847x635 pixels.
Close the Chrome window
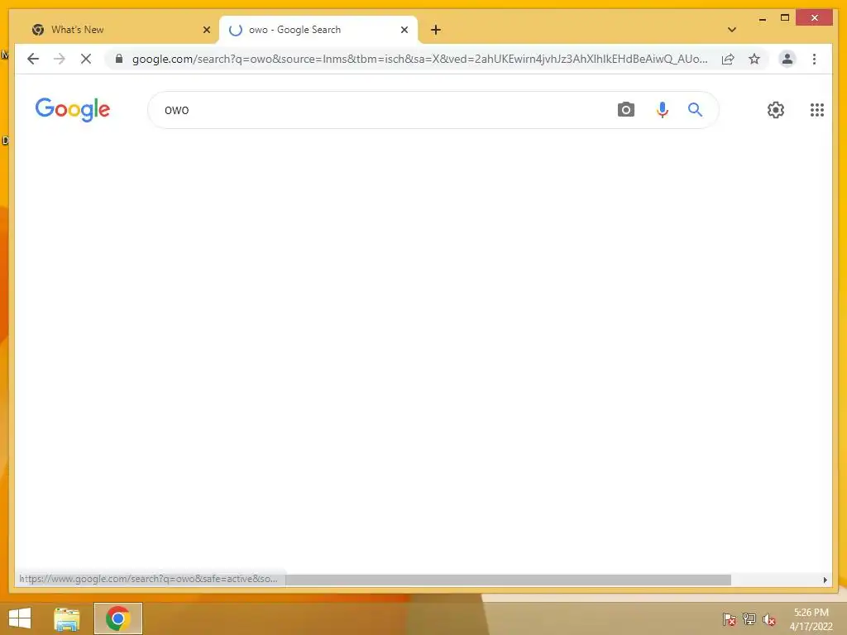(x=815, y=18)
